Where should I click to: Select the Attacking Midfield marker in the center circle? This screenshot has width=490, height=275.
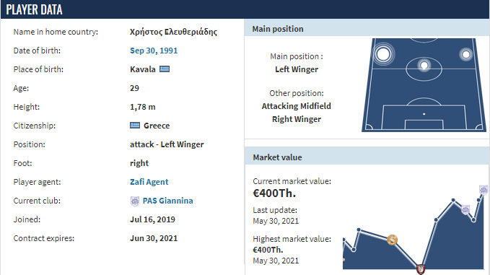point(424,65)
